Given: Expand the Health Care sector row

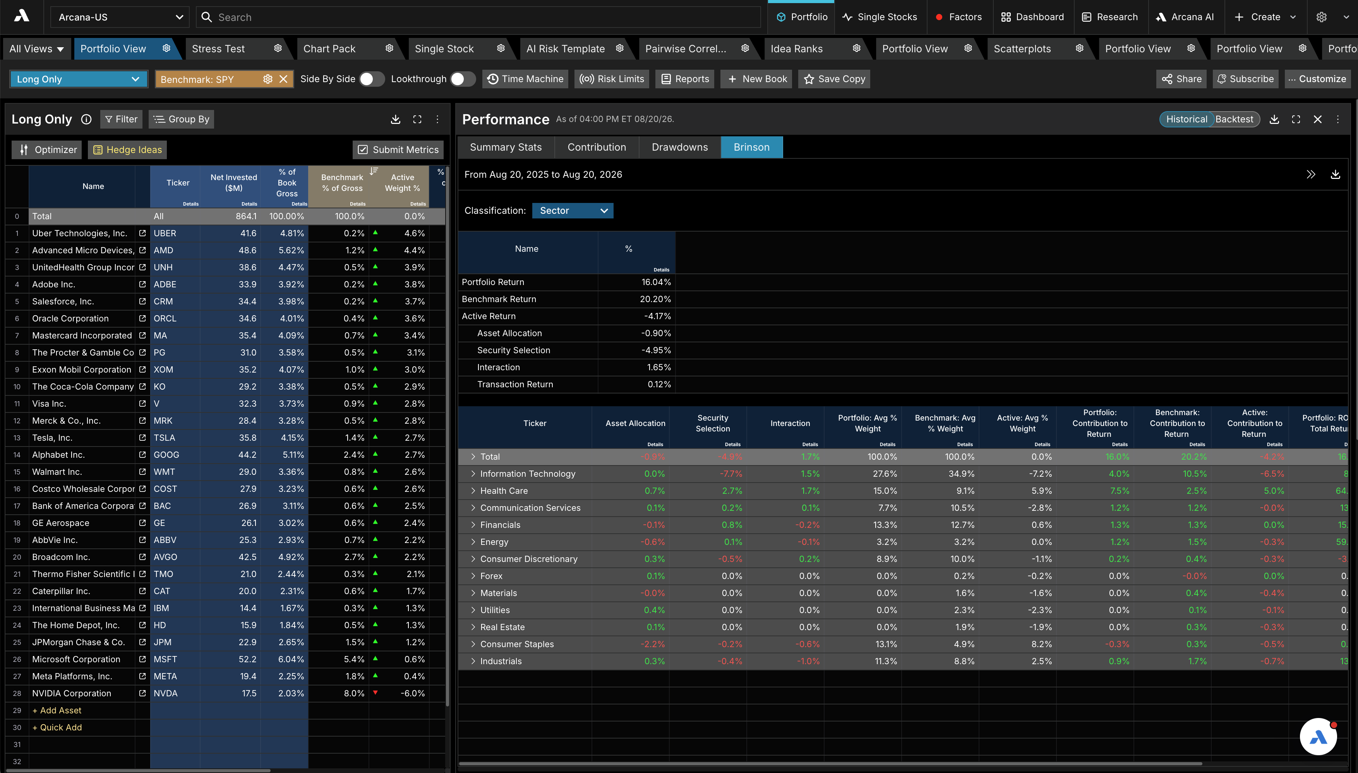Looking at the screenshot, I should pyautogui.click(x=473, y=491).
